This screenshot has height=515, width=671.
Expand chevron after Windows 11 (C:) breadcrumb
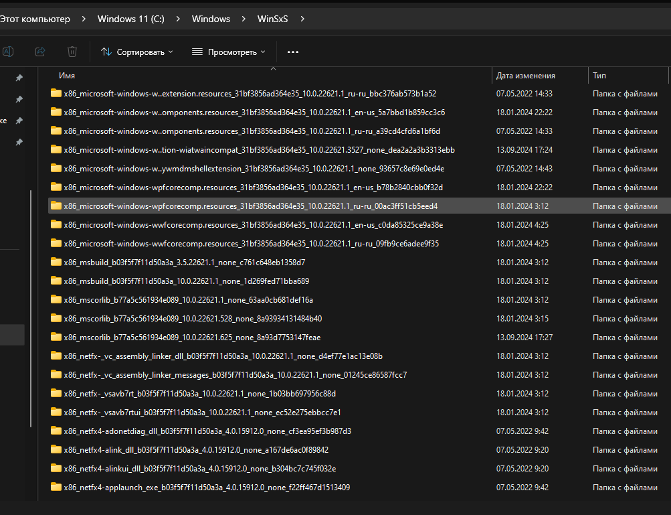click(x=178, y=19)
